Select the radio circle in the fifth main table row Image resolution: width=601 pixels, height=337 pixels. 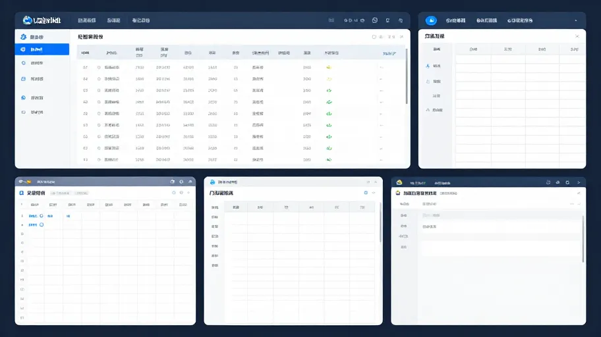(99, 114)
